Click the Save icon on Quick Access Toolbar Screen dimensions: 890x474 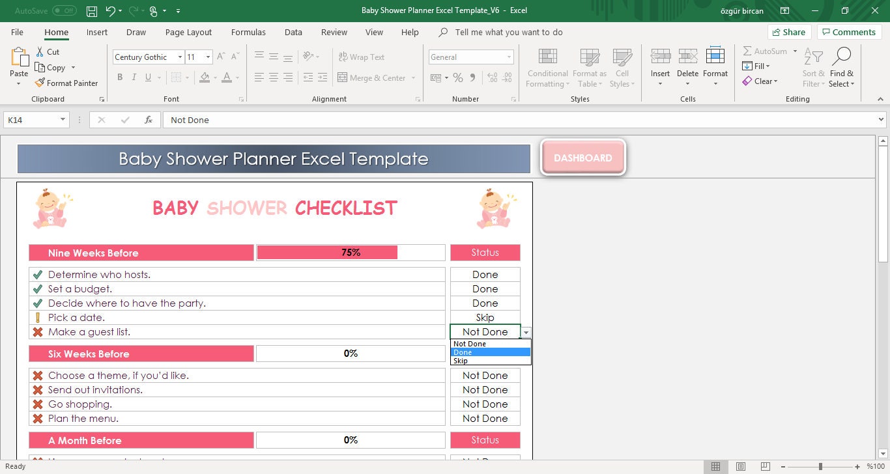(91, 10)
